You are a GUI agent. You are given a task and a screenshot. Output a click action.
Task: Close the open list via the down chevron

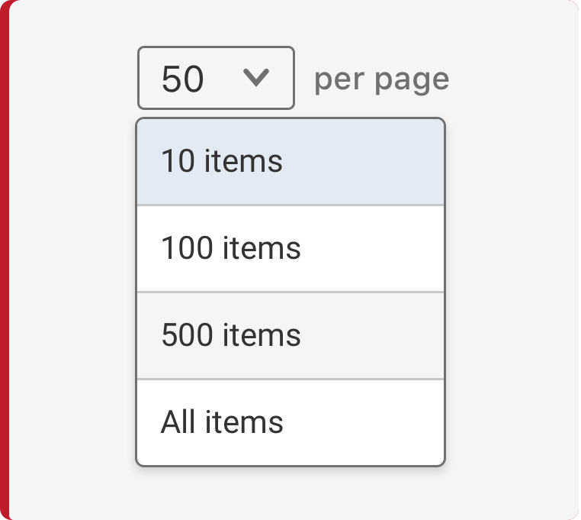(255, 77)
